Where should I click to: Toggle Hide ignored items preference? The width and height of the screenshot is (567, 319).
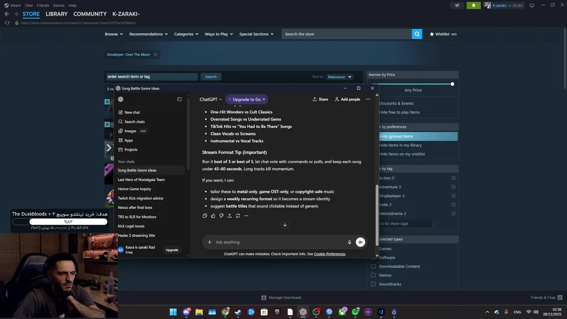pyautogui.click(x=418, y=136)
